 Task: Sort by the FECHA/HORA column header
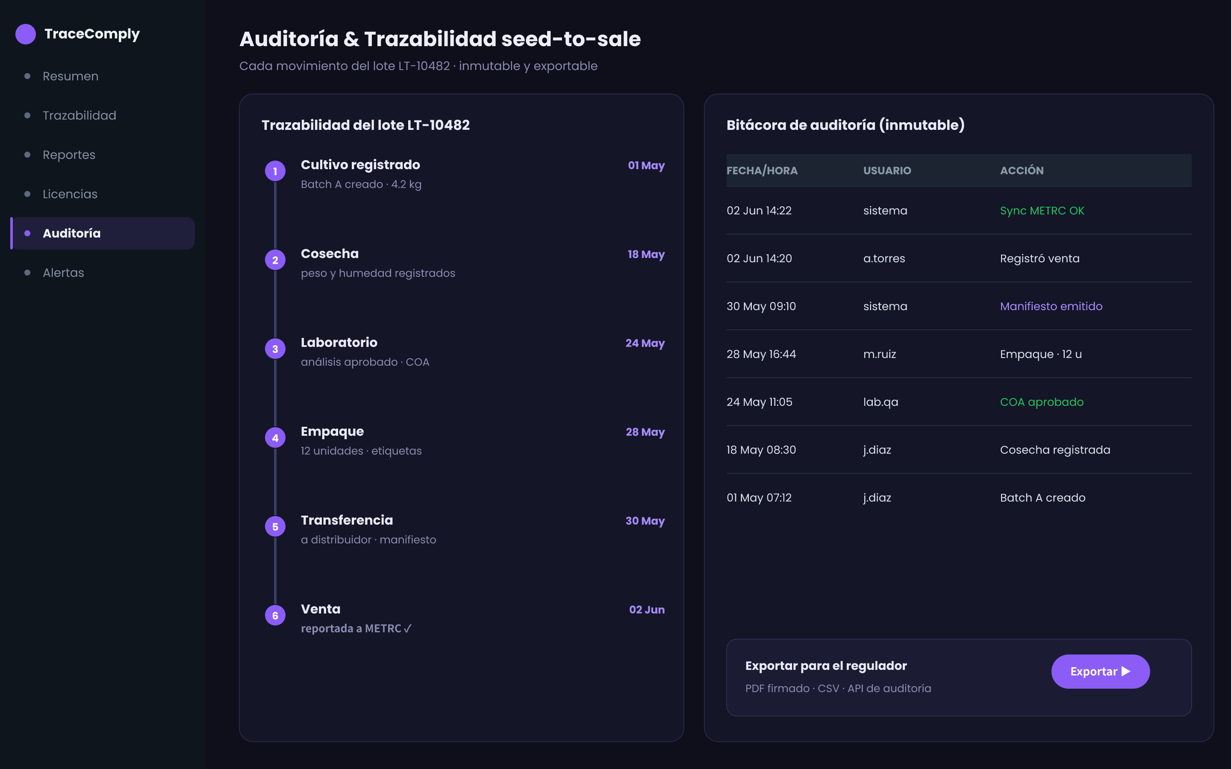click(762, 170)
